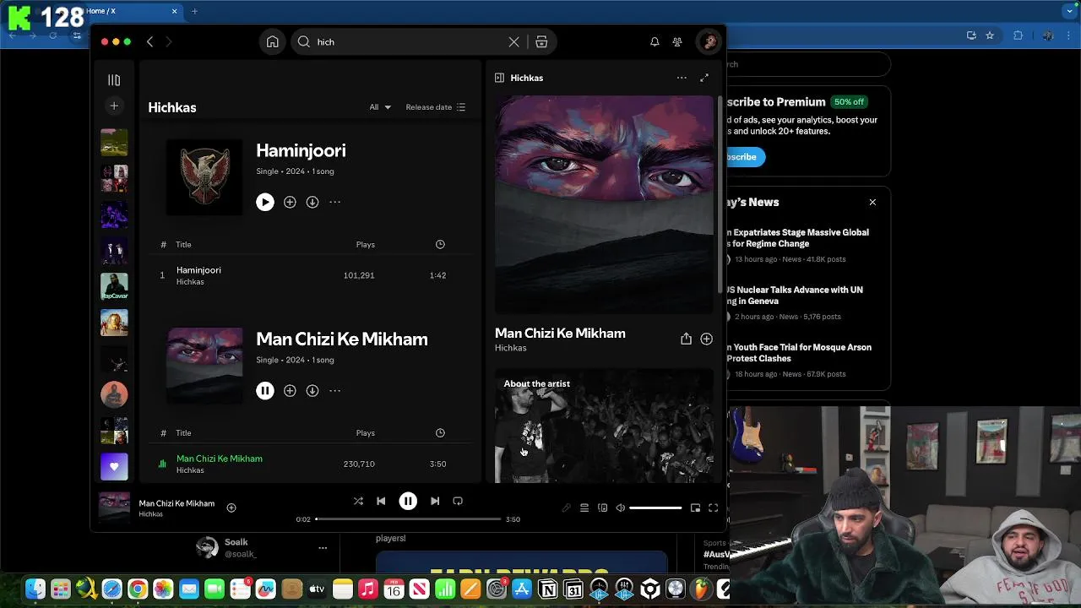1081x608 pixels.
Task: Go back with the Spotify left arrow
Action: pyautogui.click(x=150, y=41)
